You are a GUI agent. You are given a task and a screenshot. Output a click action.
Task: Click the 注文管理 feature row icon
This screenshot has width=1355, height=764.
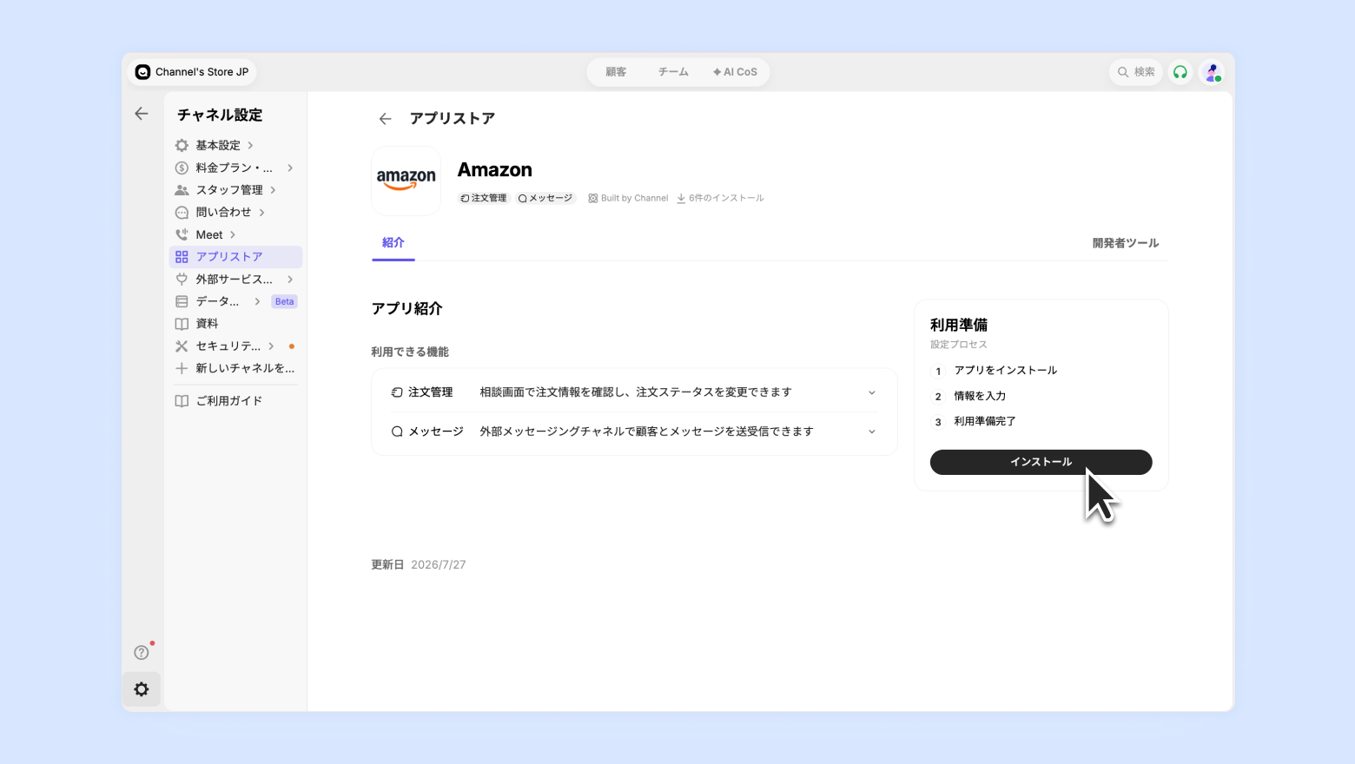pyautogui.click(x=397, y=392)
